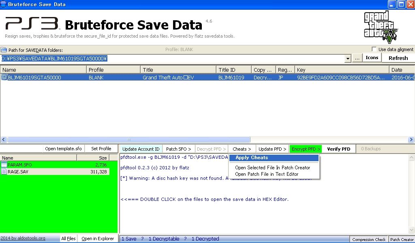Screen dimensions: 415x243
Task: Sort saves by the Copy ... column header
Action: (263, 70)
